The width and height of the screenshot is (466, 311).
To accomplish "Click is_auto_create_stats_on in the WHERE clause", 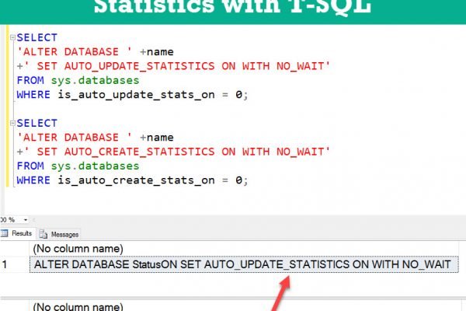I will 136,180.
